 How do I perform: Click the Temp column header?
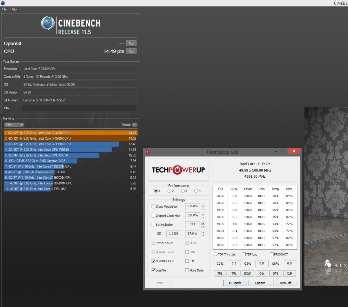pyautogui.click(x=275, y=189)
